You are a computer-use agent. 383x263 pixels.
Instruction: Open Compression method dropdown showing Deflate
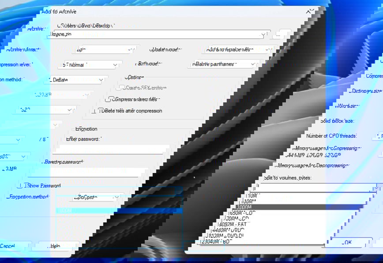pos(75,80)
